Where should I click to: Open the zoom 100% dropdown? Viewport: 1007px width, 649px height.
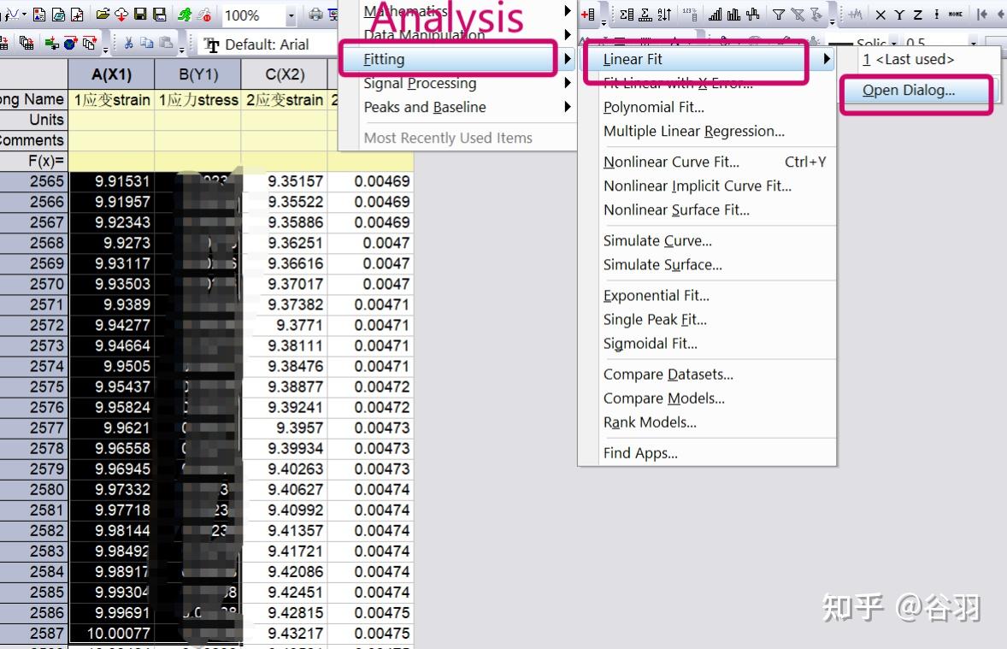(291, 15)
